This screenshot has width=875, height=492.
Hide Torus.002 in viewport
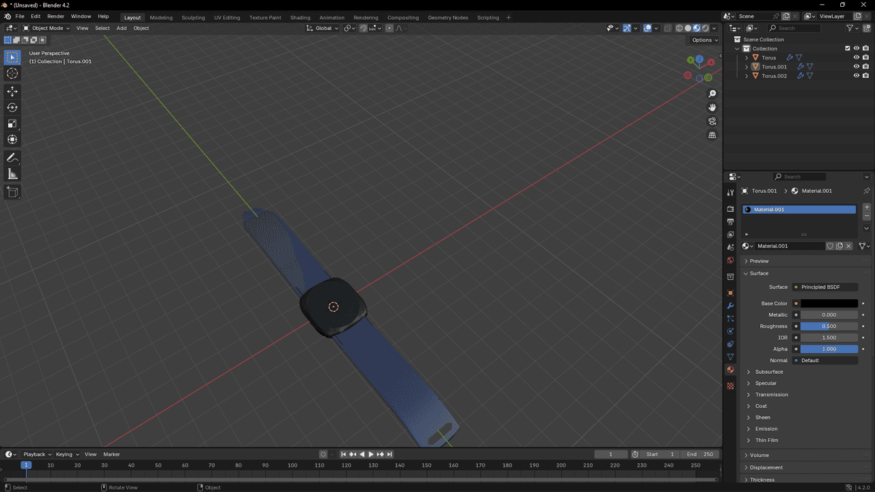pos(856,76)
